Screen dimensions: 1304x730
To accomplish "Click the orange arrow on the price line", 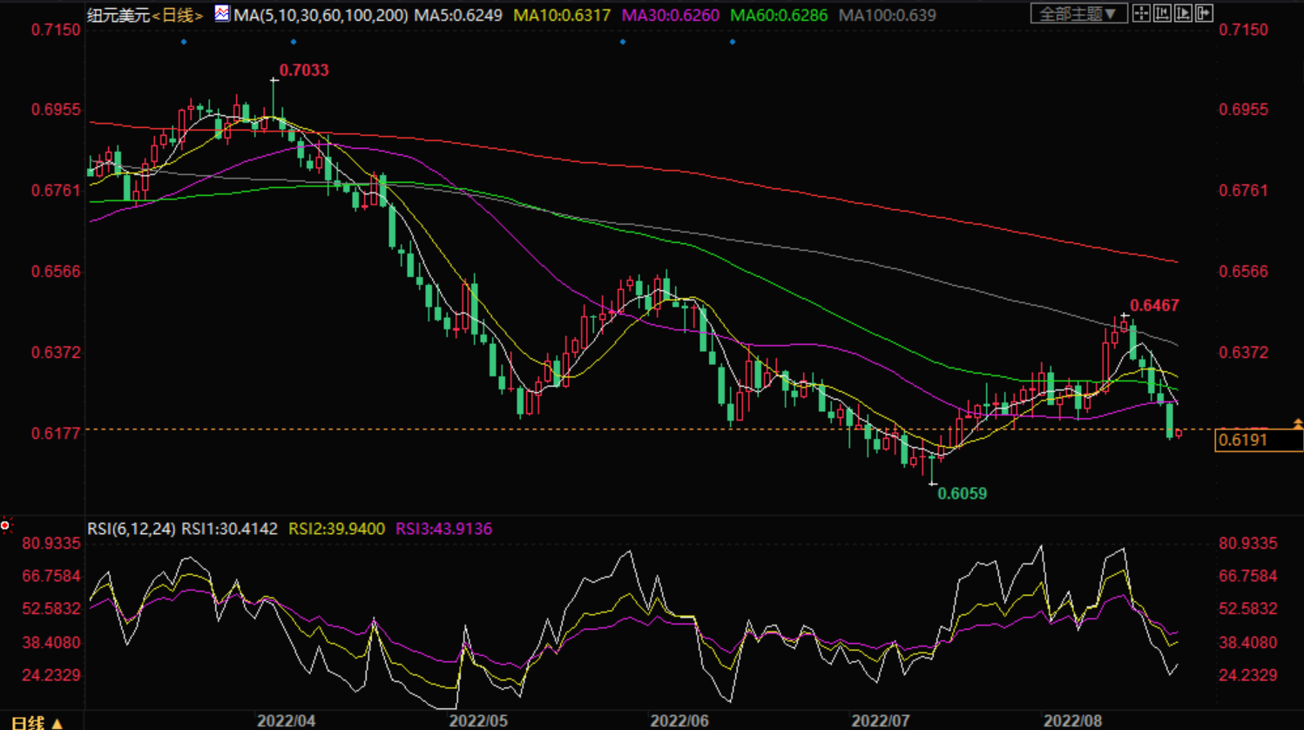I will 1297,424.
